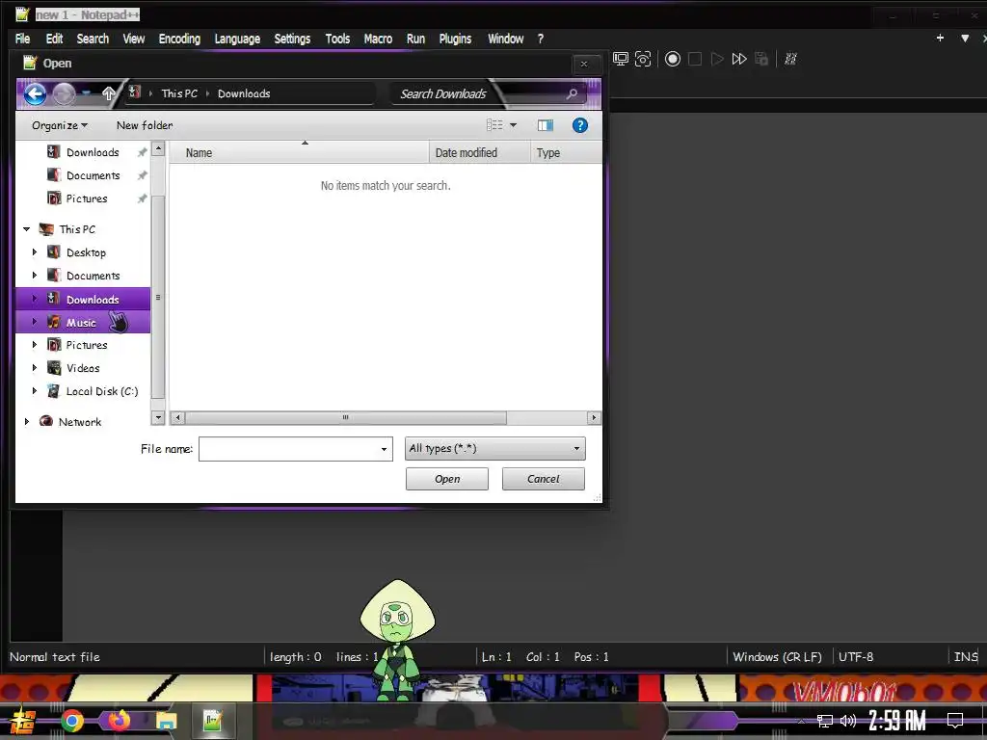Go back using the blue Back arrow

[36, 94]
